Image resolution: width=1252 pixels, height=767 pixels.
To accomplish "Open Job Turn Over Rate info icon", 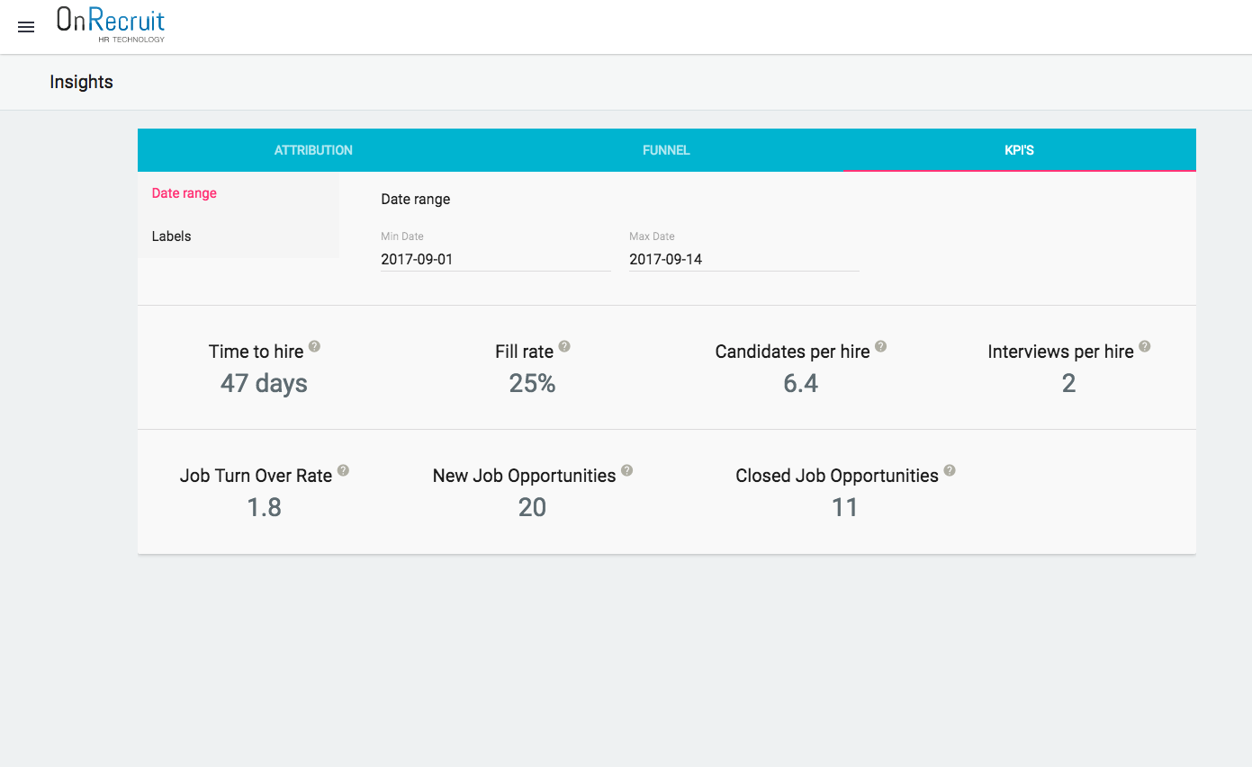I will click(343, 468).
